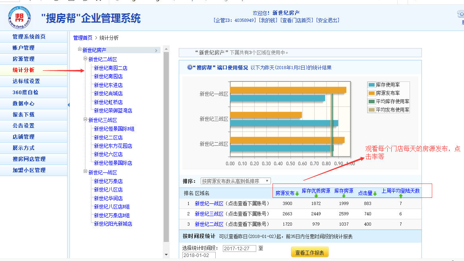Click the green arrow under 上周平均登陆天数

[x=401, y=196]
